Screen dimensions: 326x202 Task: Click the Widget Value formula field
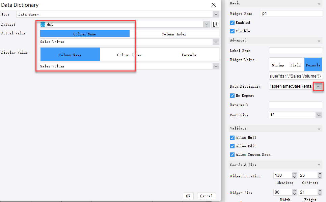[295, 76]
